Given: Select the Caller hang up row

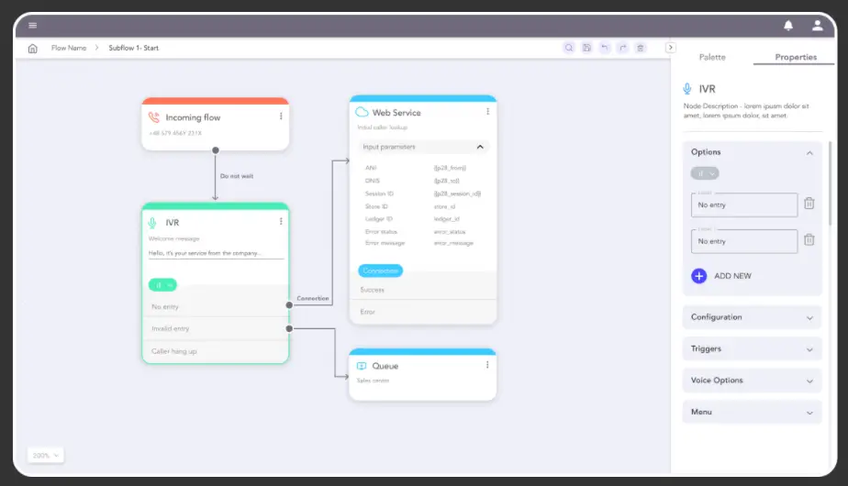Looking at the screenshot, I should point(216,351).
